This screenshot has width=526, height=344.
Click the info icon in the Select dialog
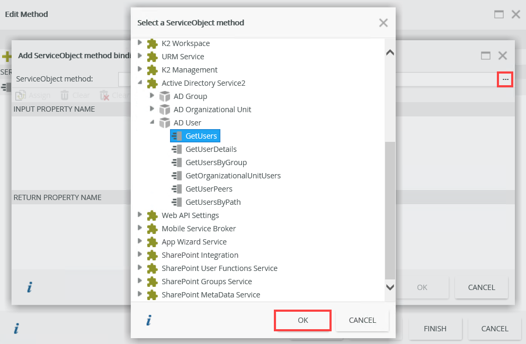[149, 320]
